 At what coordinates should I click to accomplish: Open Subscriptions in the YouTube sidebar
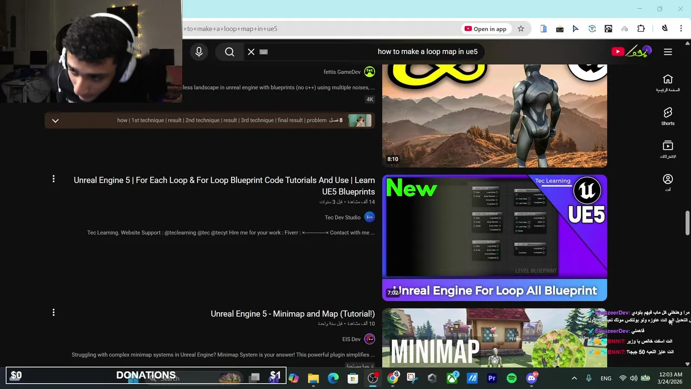(x=668, y=149)
